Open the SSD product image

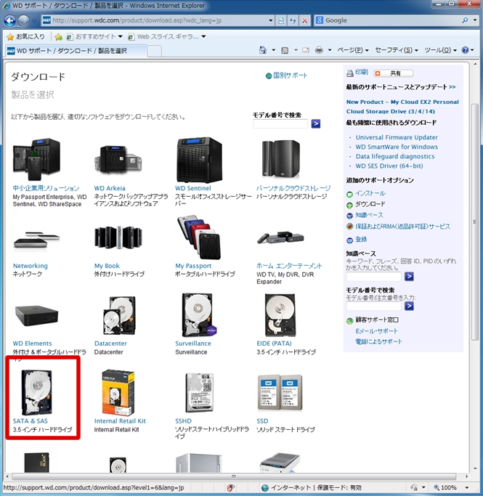click(280, 393)
